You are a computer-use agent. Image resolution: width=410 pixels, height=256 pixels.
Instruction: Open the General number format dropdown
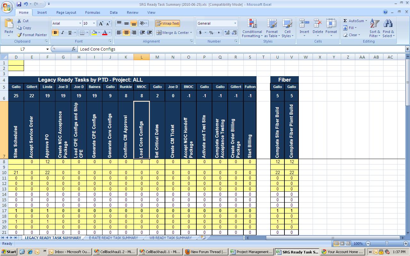pos(235,23)
